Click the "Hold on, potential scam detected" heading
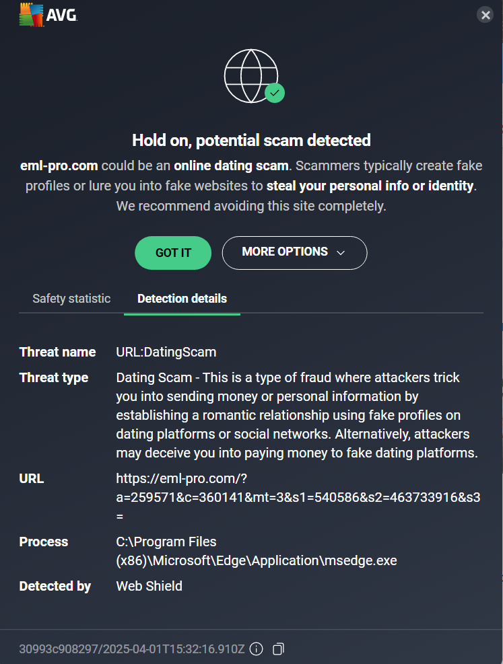This screenshot has width=503, height=664. 251,141
